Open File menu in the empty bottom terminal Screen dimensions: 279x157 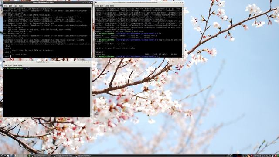5,65
